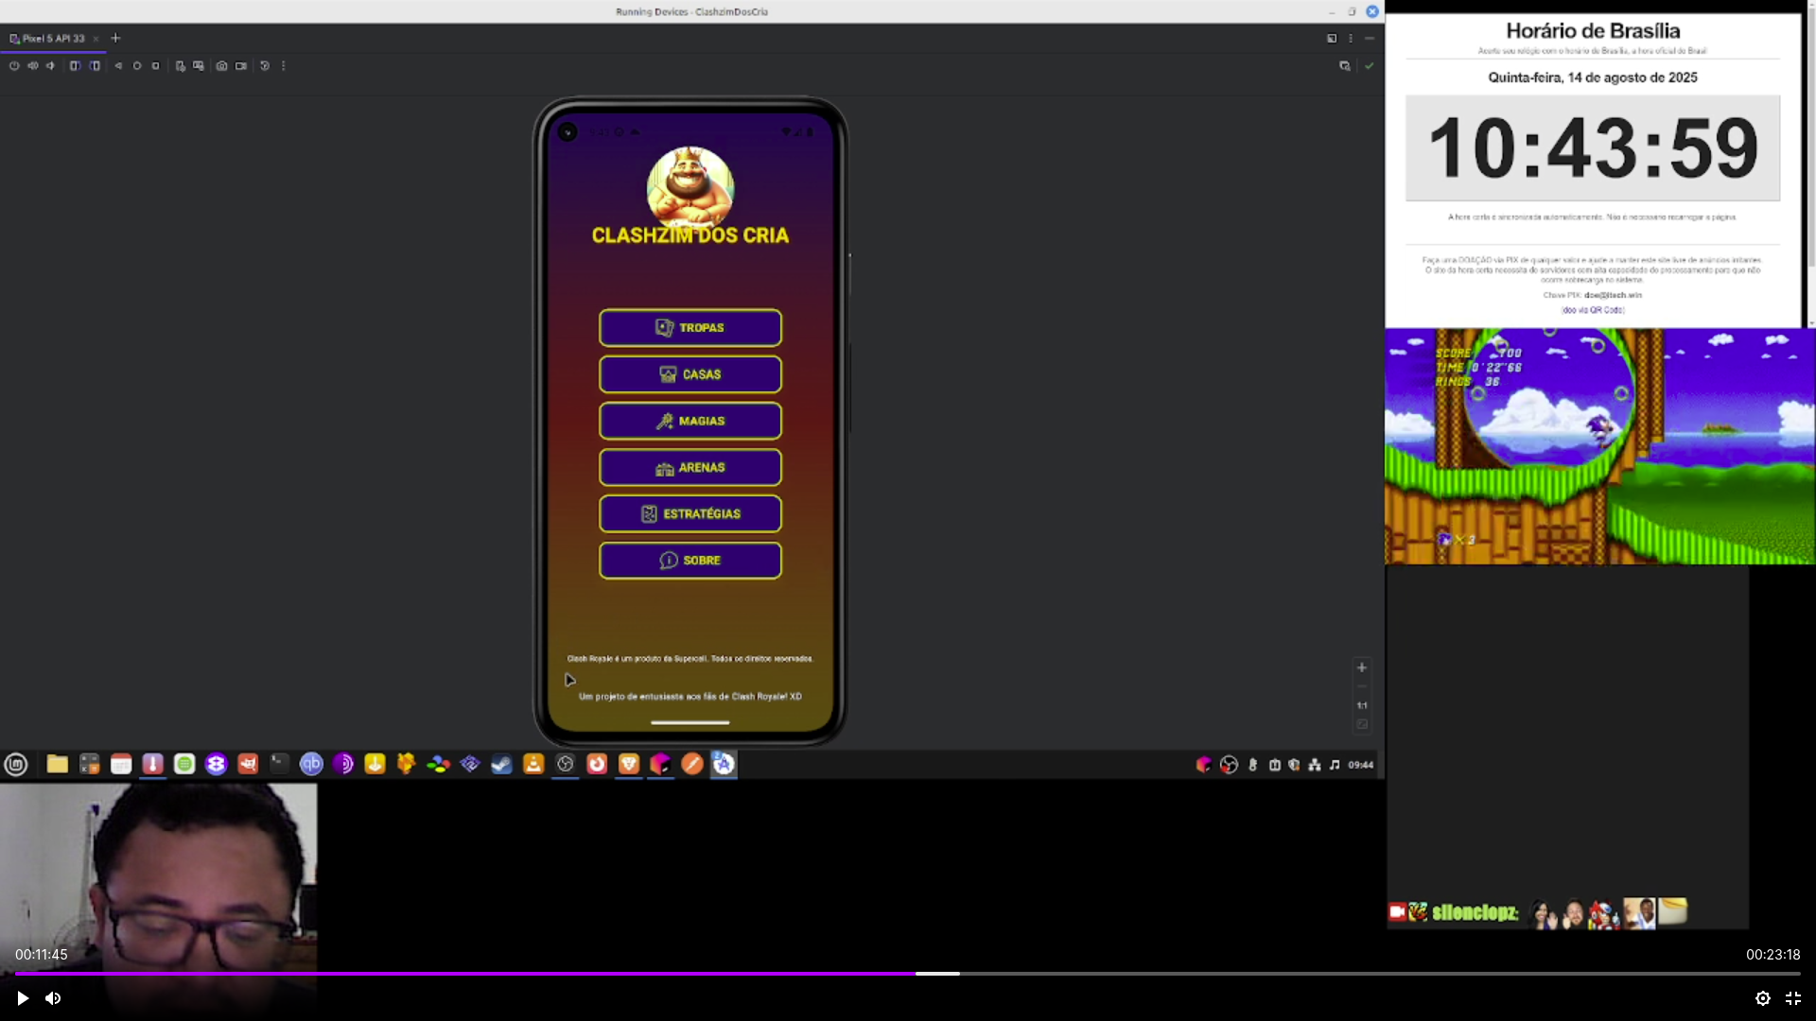
Task: Open emulator snapshots clock icon
Action: click(265, 66)
